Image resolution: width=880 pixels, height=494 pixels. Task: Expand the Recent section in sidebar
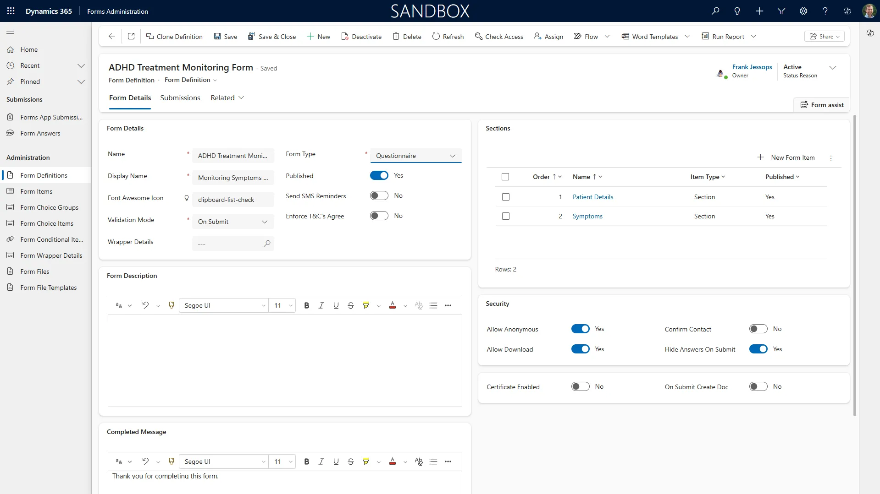coord(81,65)
